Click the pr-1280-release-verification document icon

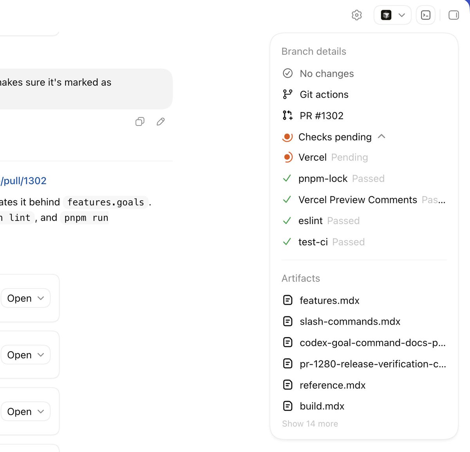287,364
